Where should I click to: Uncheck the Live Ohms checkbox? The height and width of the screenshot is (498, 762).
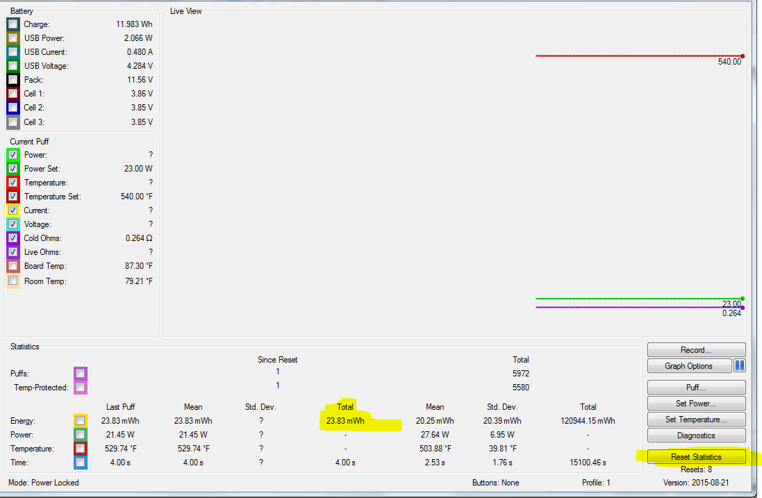point(13,252)
